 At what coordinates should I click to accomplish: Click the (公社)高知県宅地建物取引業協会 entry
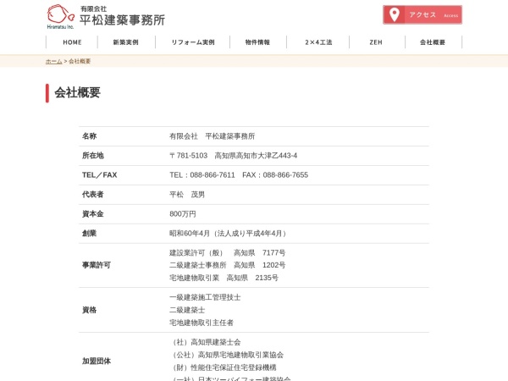click(x=228, y=355)
